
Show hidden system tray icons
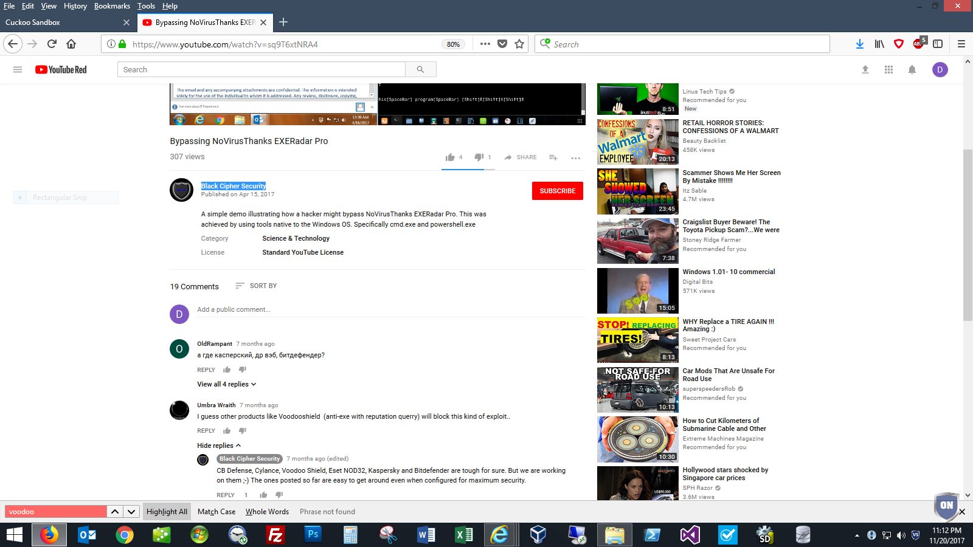point(857,535)
